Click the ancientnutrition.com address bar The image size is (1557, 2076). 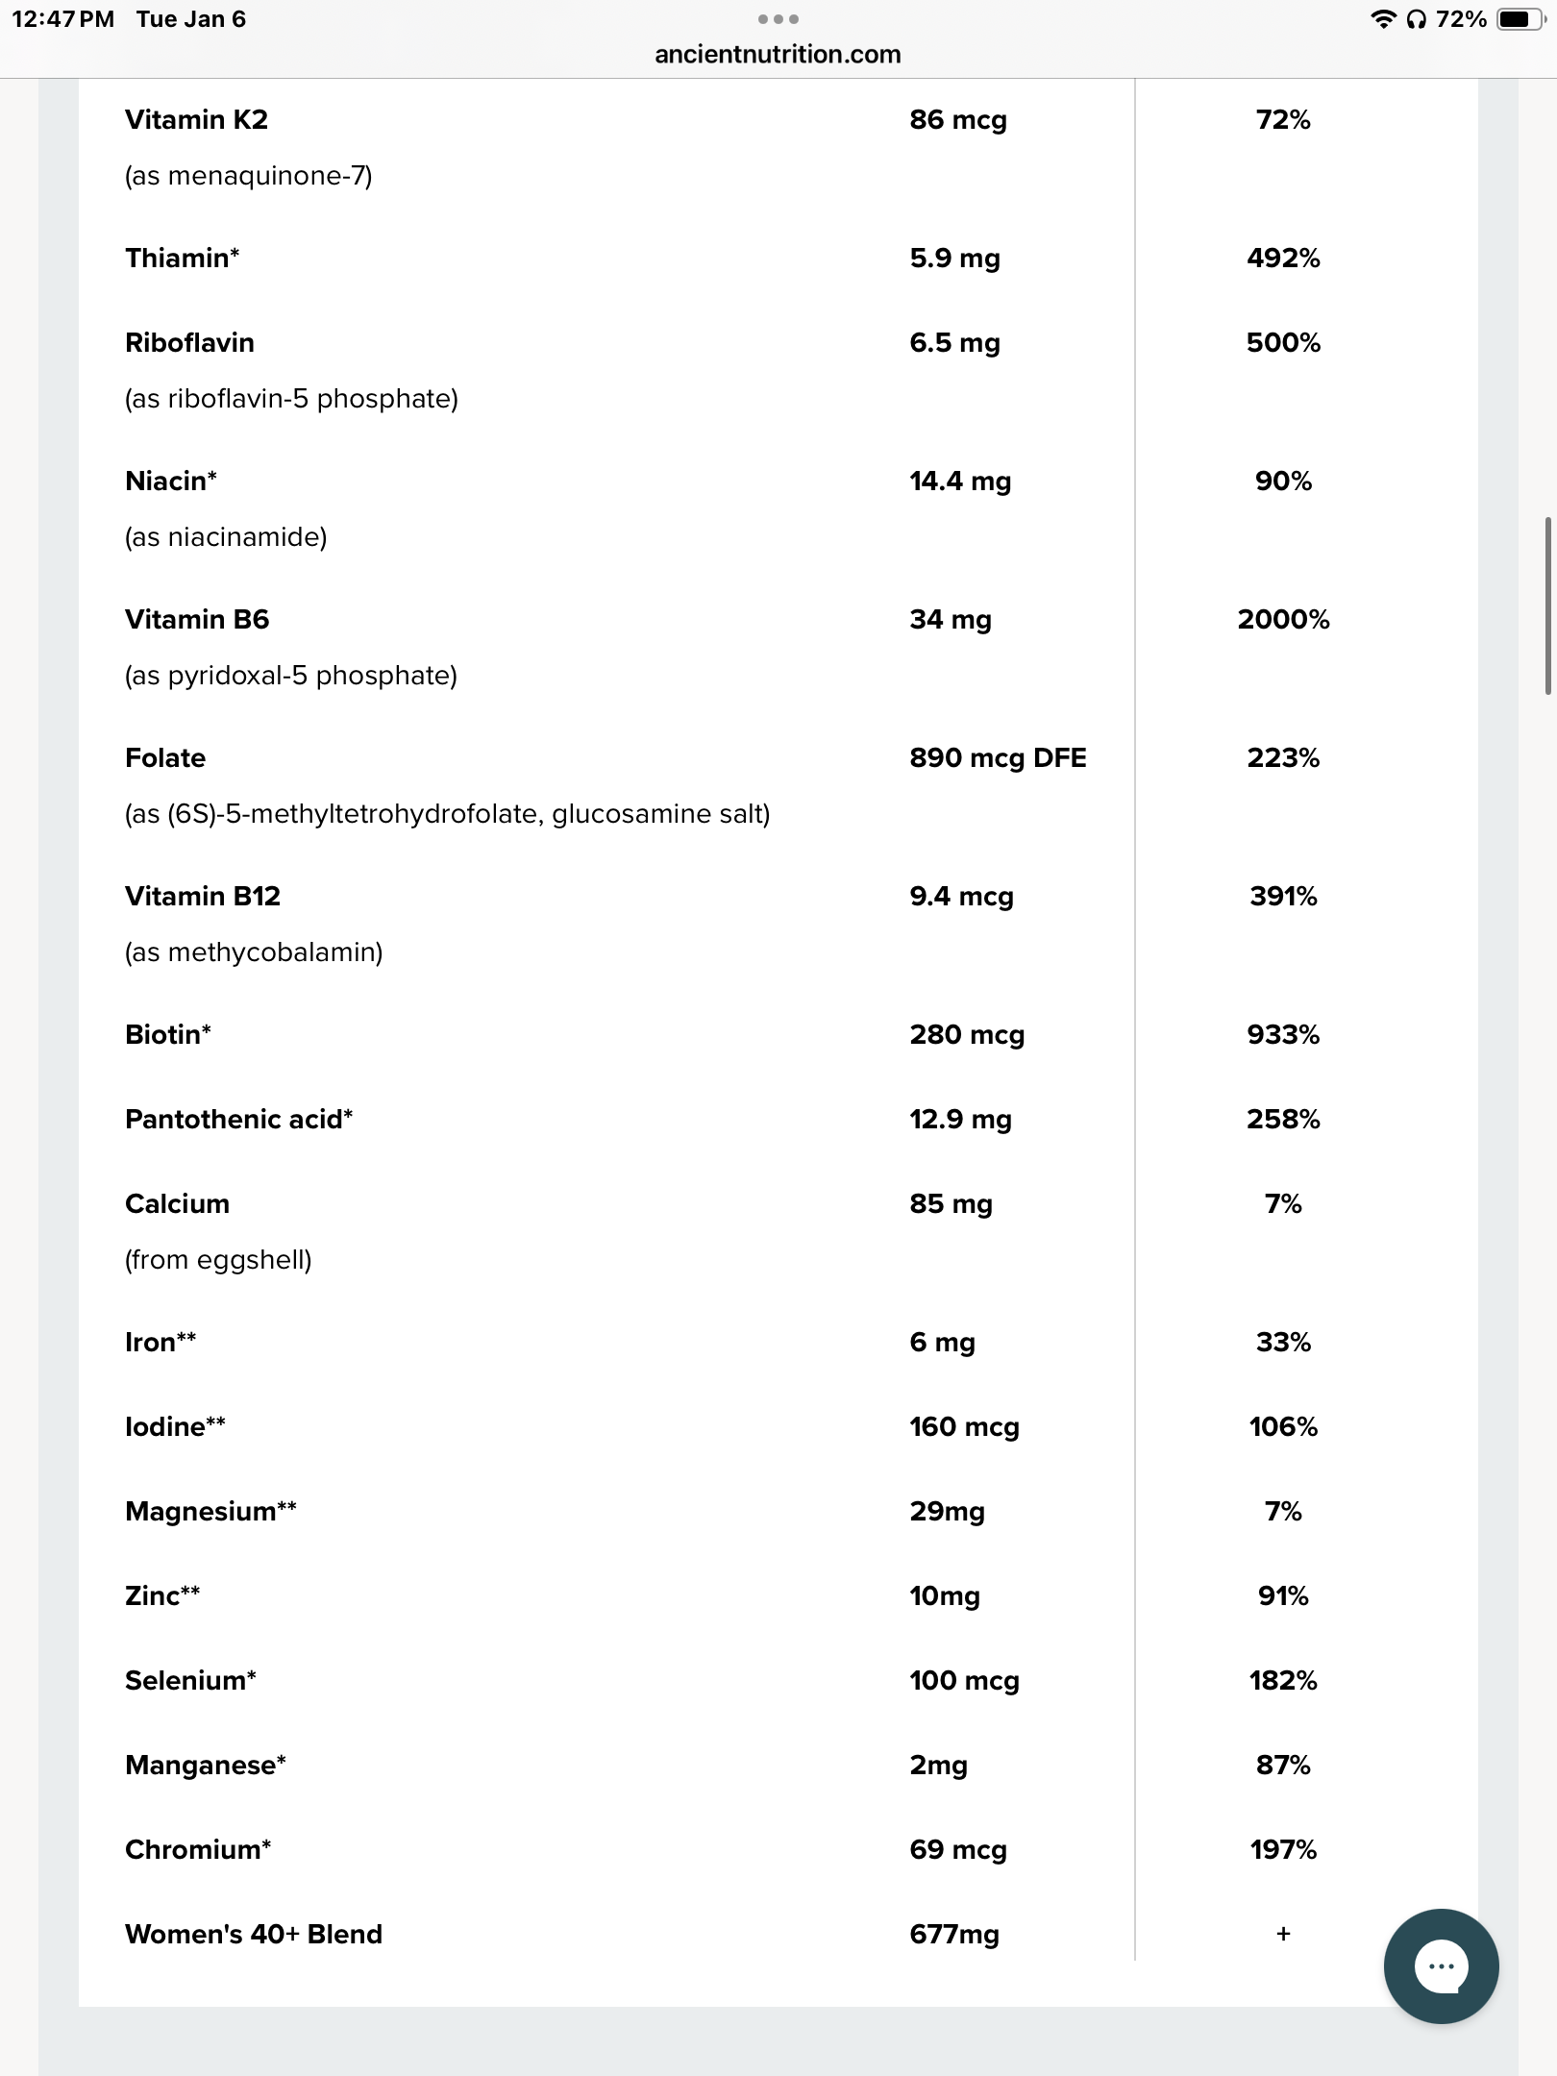(778, 55)
